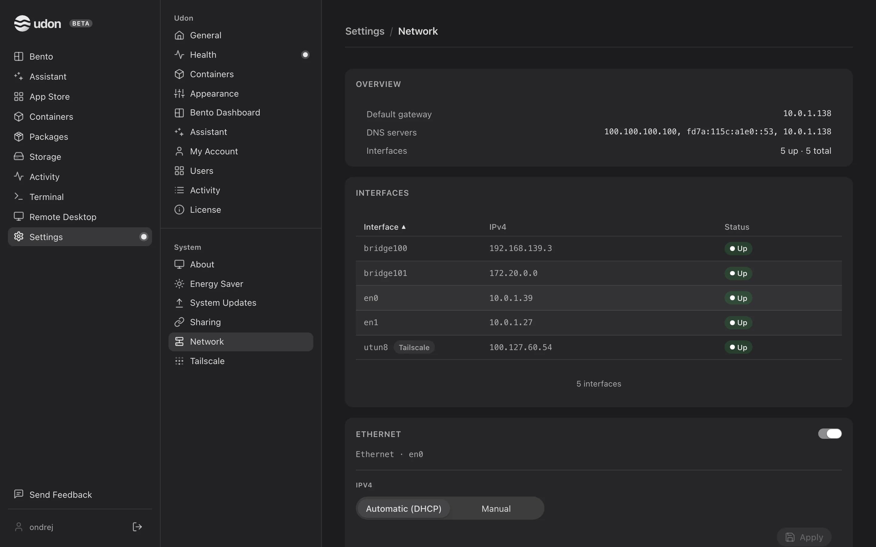The width and height of the screenshot is (876, 547).
Task: Click the Bento Dashboard layout icon
Action: (179, 112)
